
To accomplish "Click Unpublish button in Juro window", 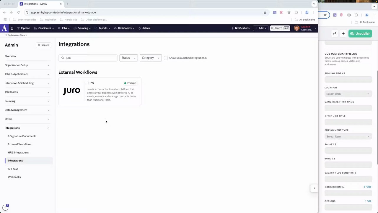I will pos(360,34).
